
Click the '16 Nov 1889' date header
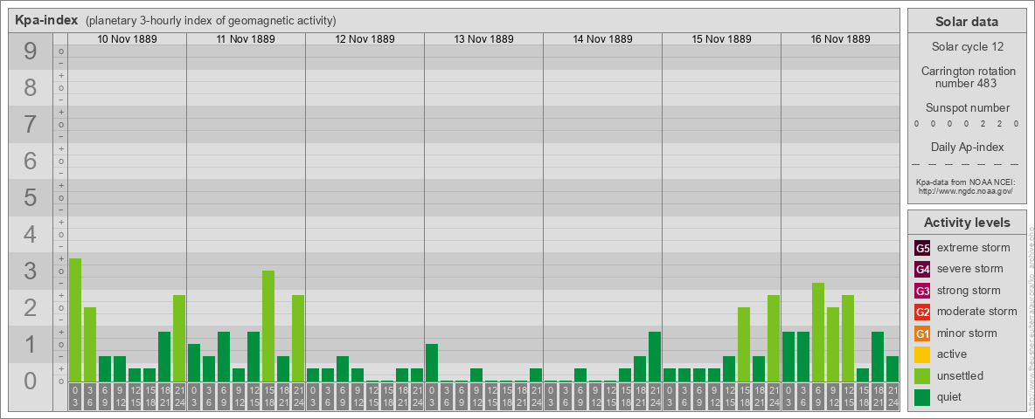point(840,39)
